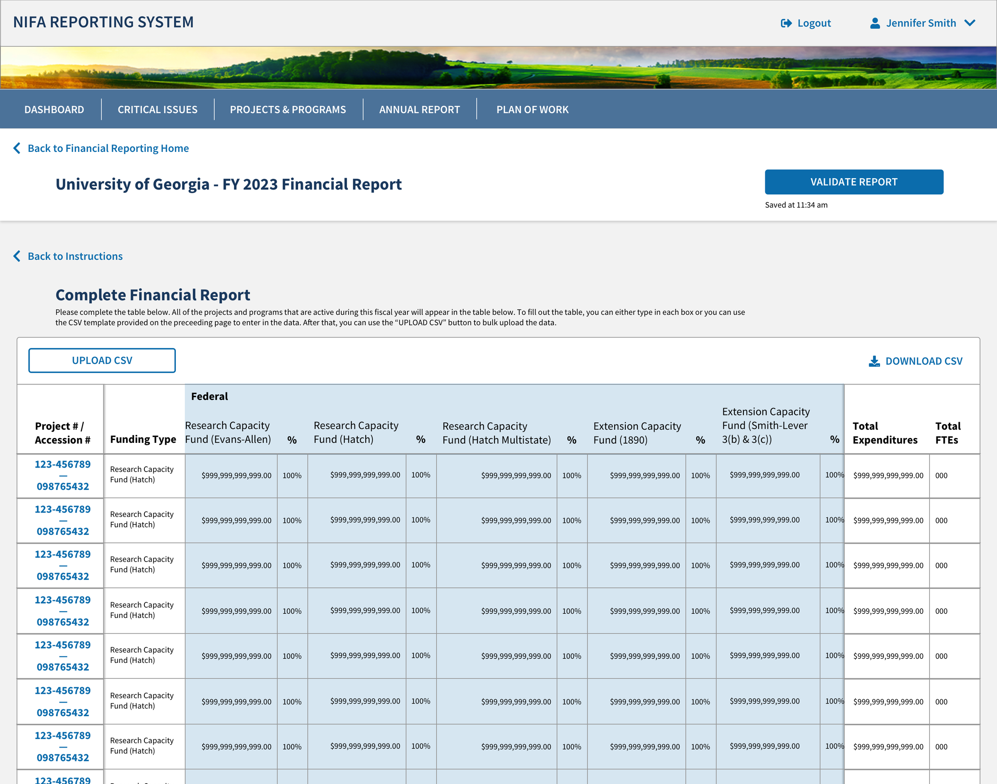Click the Logout text link

click(814, 24)
